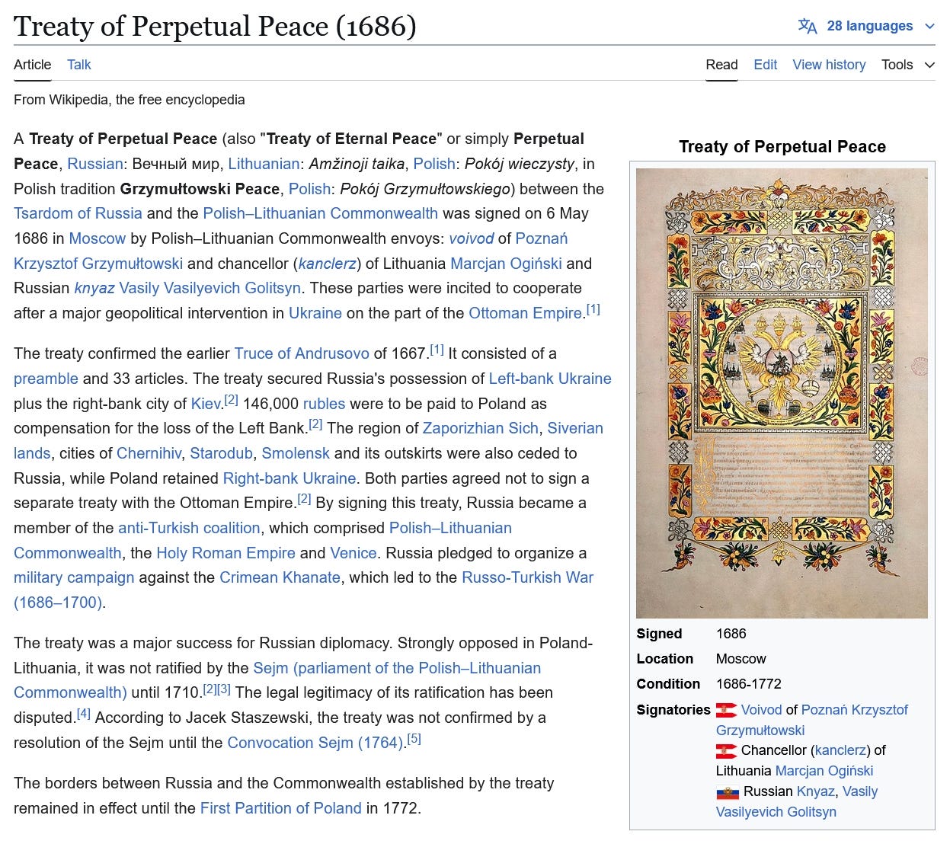Open the voivod link in the intro
The image size is (950, 844).
click(472, 238)
